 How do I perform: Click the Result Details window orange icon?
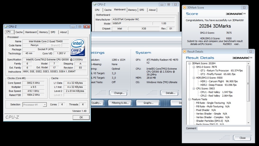(x=185, y=52)
